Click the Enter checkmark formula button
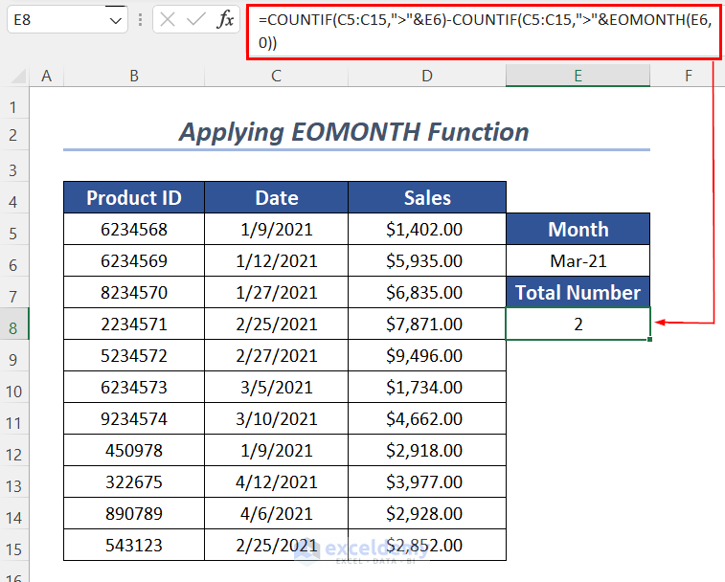 pyautogui.click(x=197, y=19)
